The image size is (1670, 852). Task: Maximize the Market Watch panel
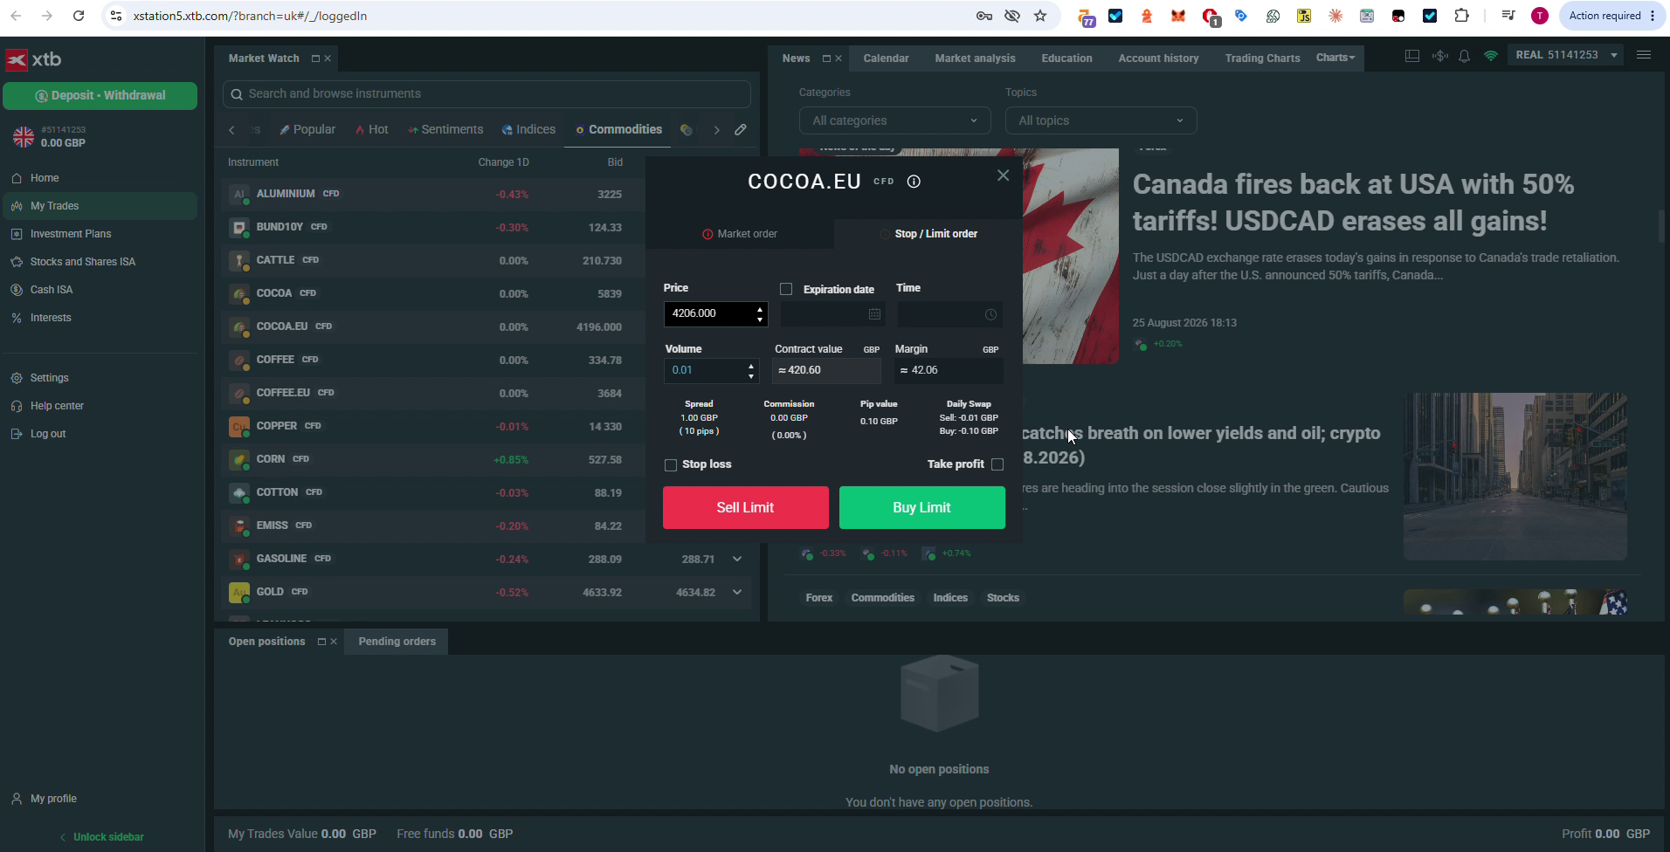pos(315,58)
